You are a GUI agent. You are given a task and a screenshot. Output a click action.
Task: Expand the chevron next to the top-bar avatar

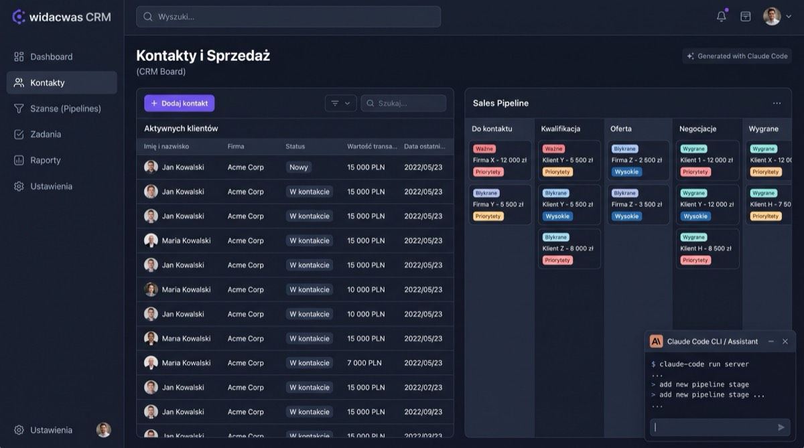click(x=789, y=17)
